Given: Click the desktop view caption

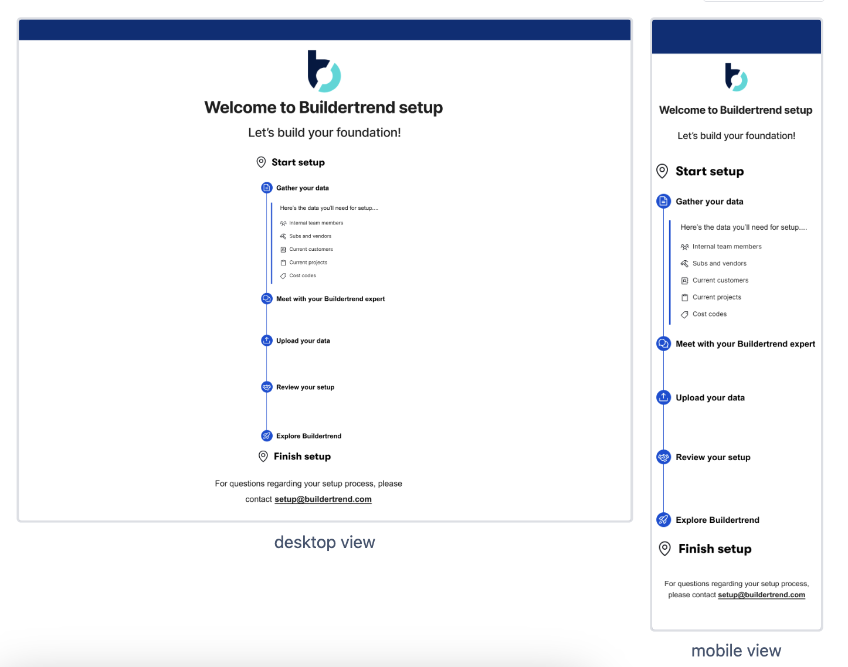Looking at the screenshot, I should pyautogui.click(x=324, y=543).
